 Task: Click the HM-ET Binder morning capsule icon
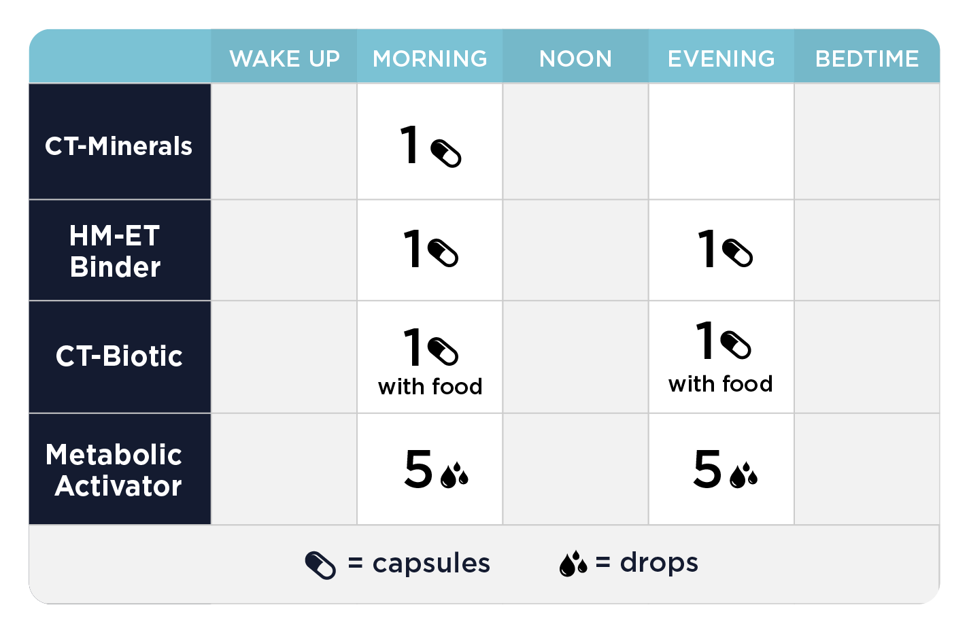pos(443,254)
